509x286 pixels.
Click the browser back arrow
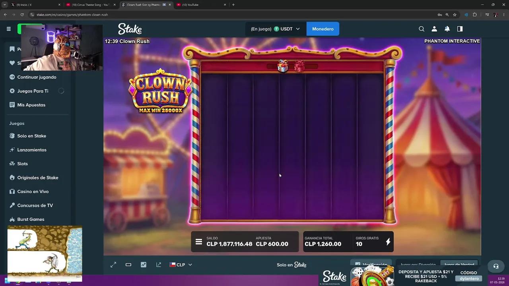coord(5,15)
